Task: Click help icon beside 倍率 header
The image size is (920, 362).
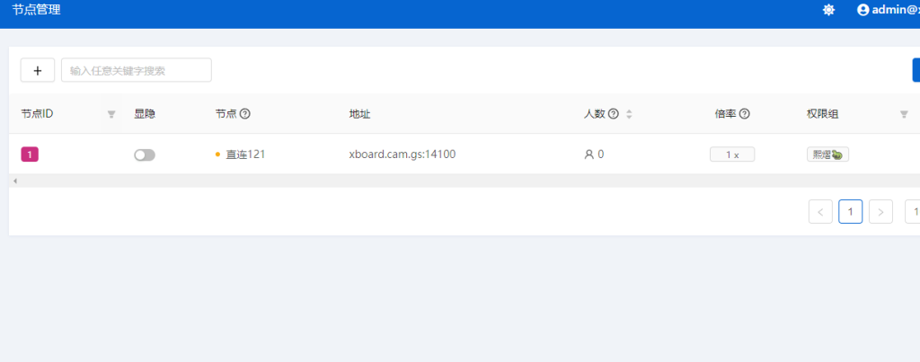Action: pos(745,114)
